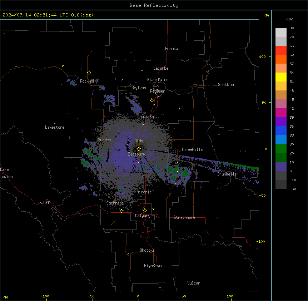Click the Calgary label
The image size is (308, 301).
click(x=143, y=216)
